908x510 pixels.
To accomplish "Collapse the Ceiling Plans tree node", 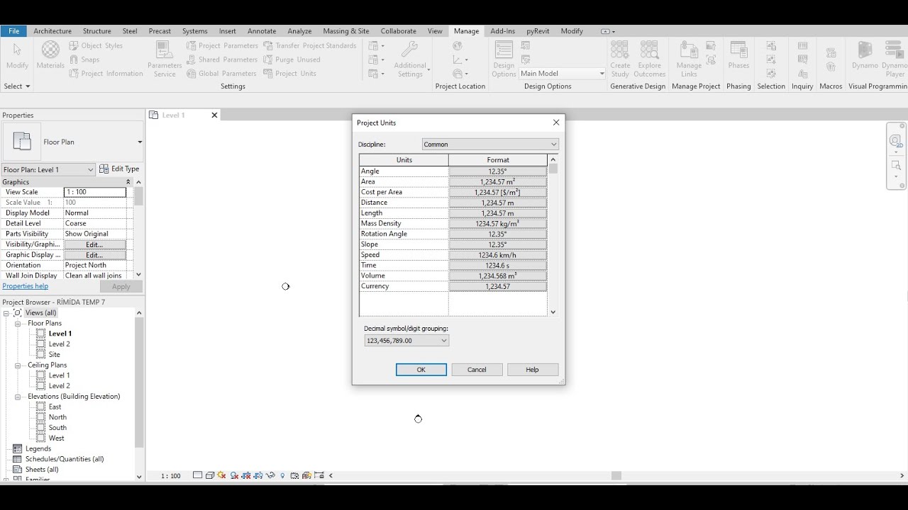I will click(18, 365).
